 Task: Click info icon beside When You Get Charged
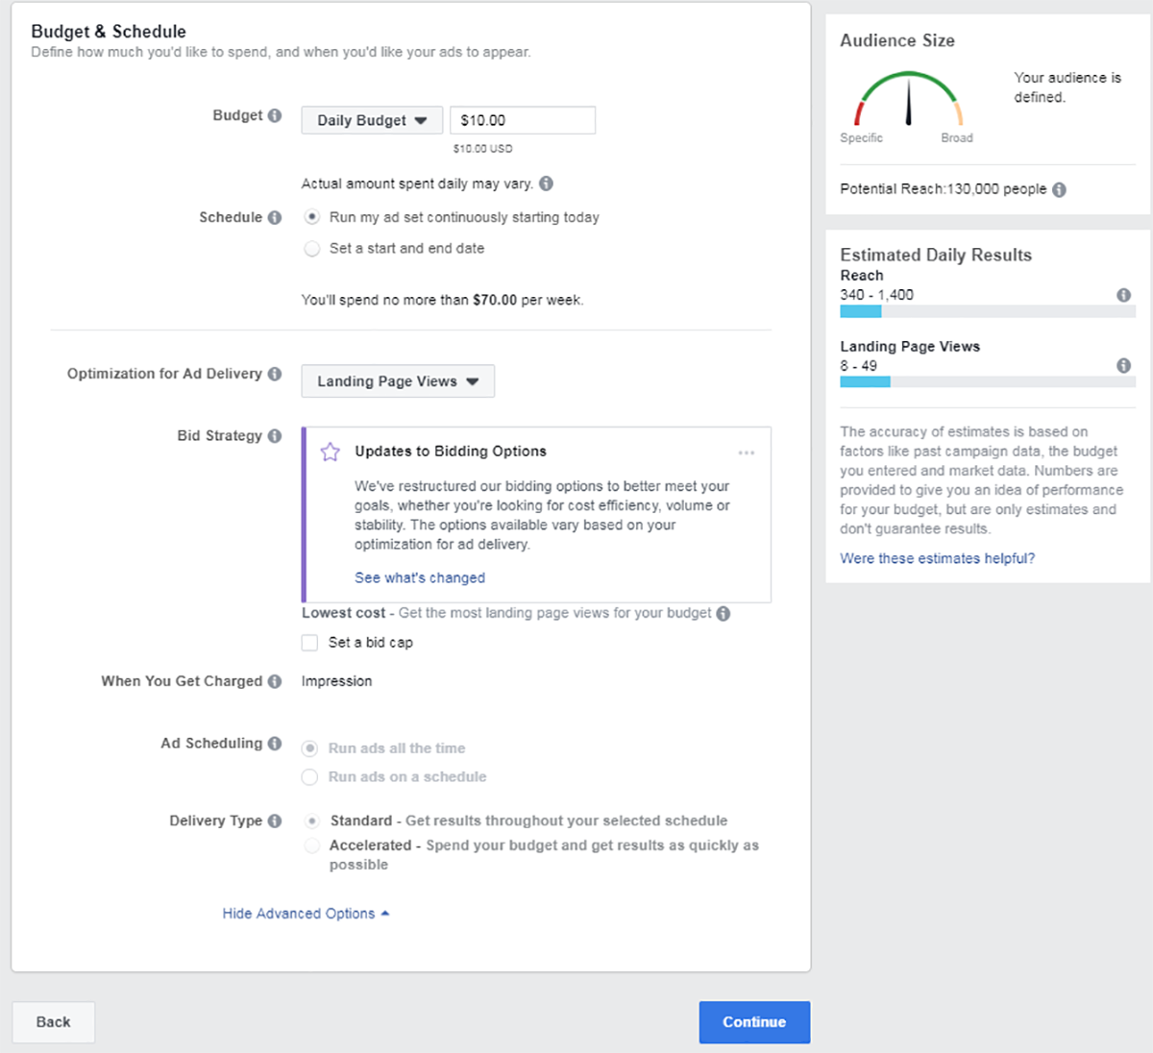point(275,681)
